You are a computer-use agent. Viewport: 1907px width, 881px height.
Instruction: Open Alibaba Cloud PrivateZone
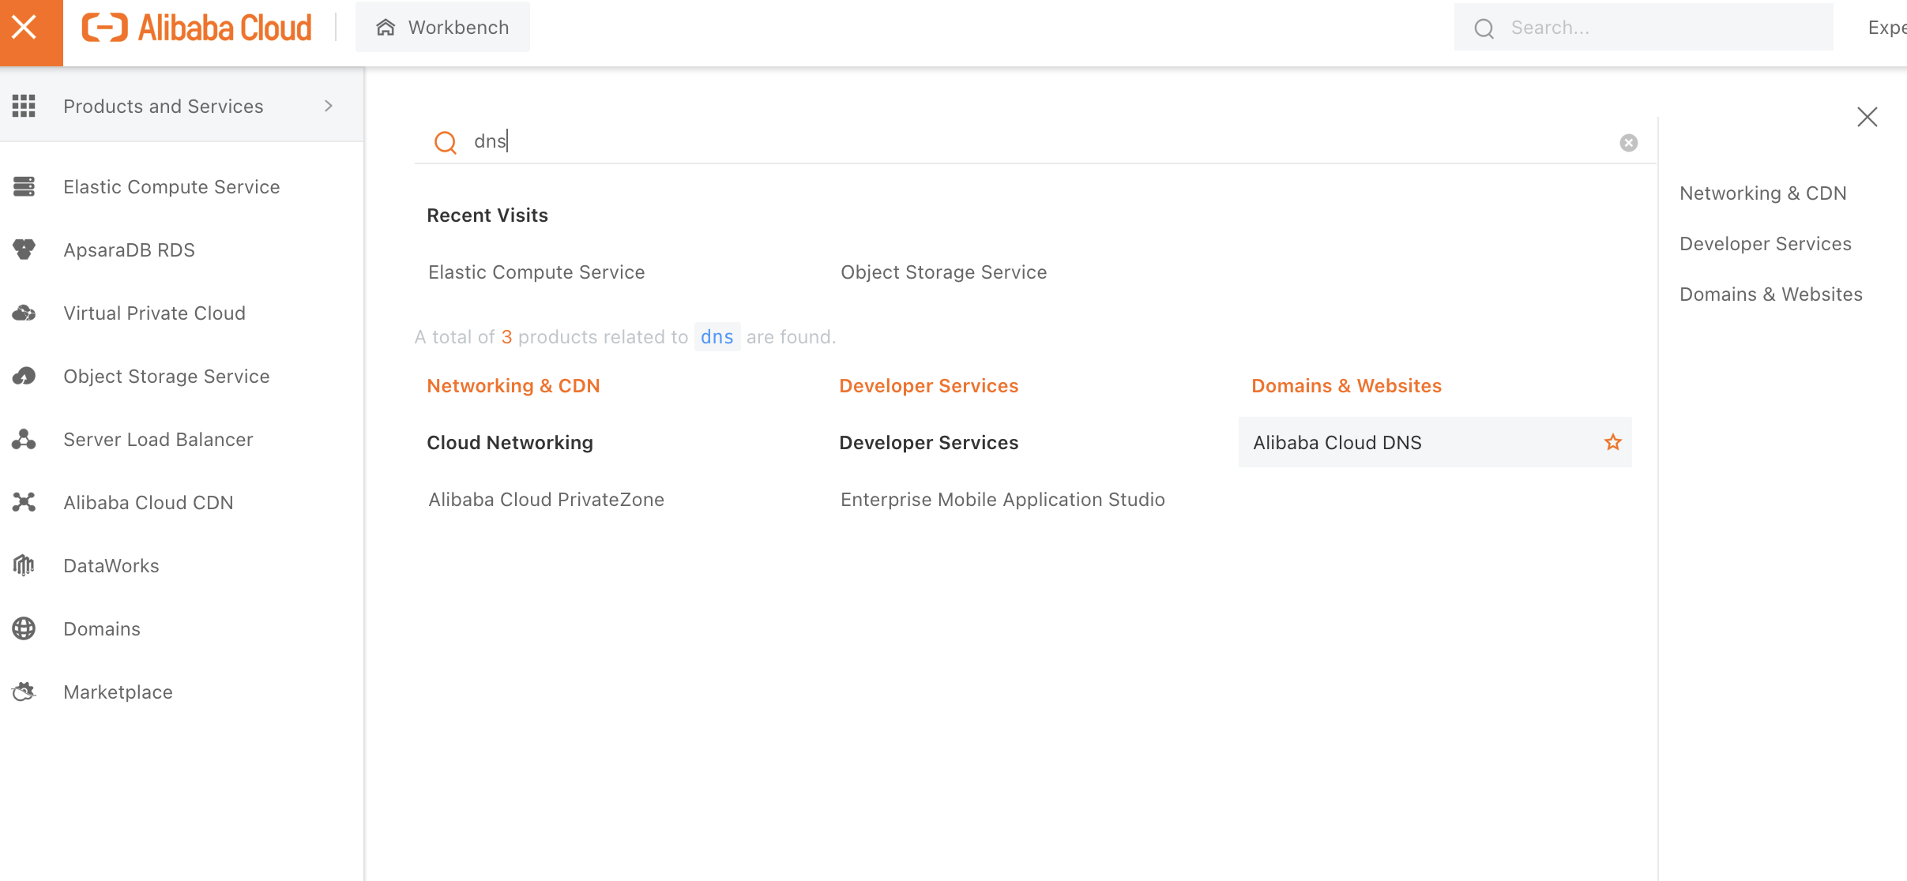pyautogui.click(x=546, y=500)
